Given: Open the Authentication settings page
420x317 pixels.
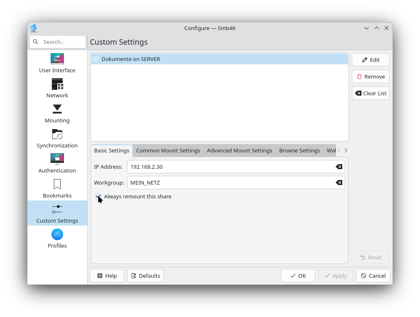Looking at the screenshot, I should (57, 163).
